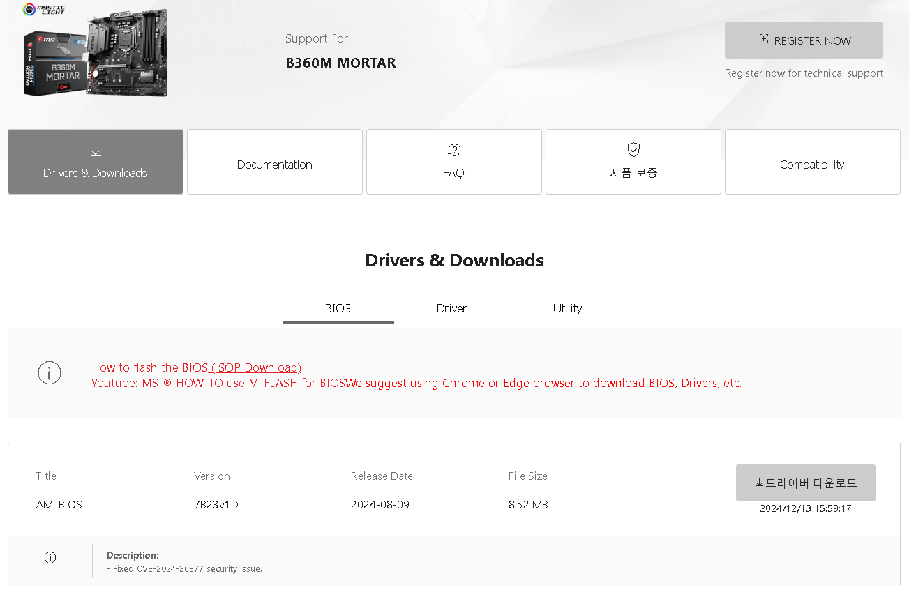
Task: Click the version text 7B23v1D
Action: coord(216,504)
